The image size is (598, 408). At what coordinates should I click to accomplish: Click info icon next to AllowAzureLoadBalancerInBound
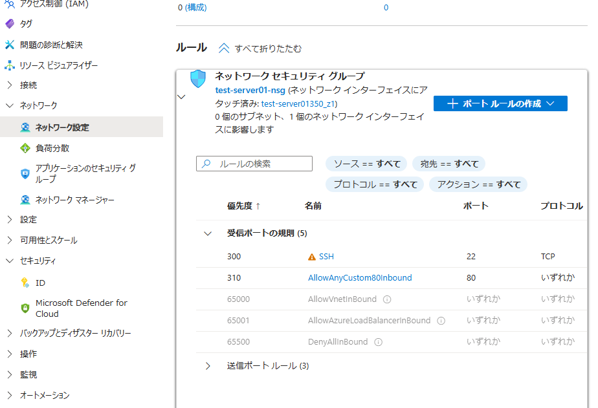[441, 321]
